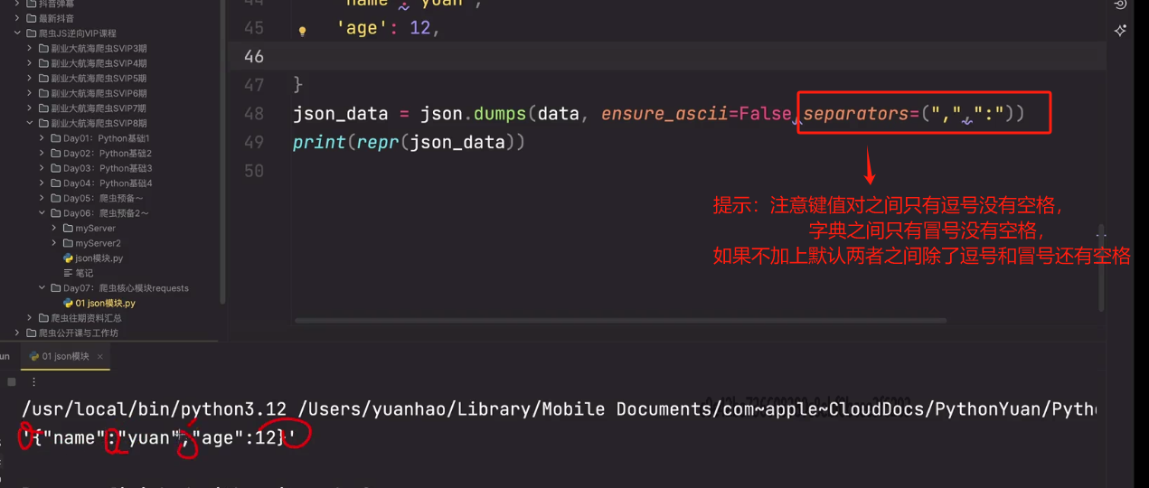Open the 笔记 file in project tree
Screen dimensions: 1149x488
[x=84, y=273]
